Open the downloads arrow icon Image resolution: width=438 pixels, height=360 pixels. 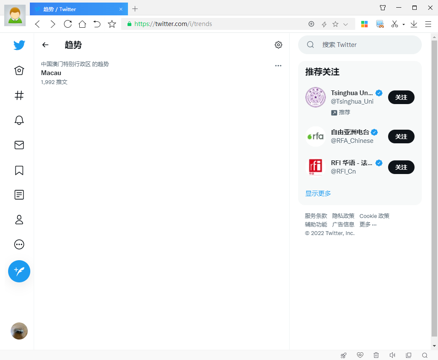coord(414,24)
